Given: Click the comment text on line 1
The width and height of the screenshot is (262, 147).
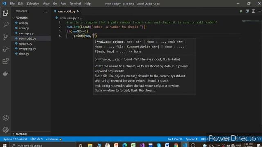Looking at the screenshot, I should pos(142,22).
